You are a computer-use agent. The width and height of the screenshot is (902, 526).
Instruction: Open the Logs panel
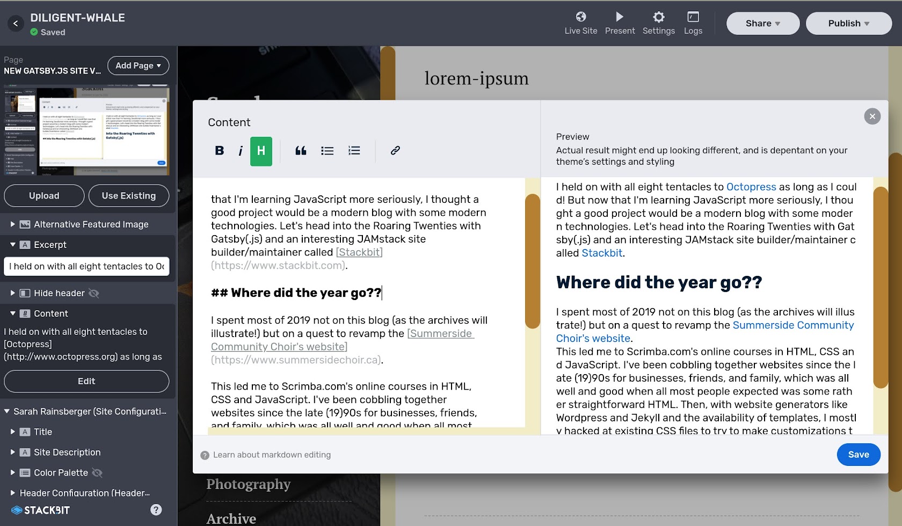pos(693,23)
